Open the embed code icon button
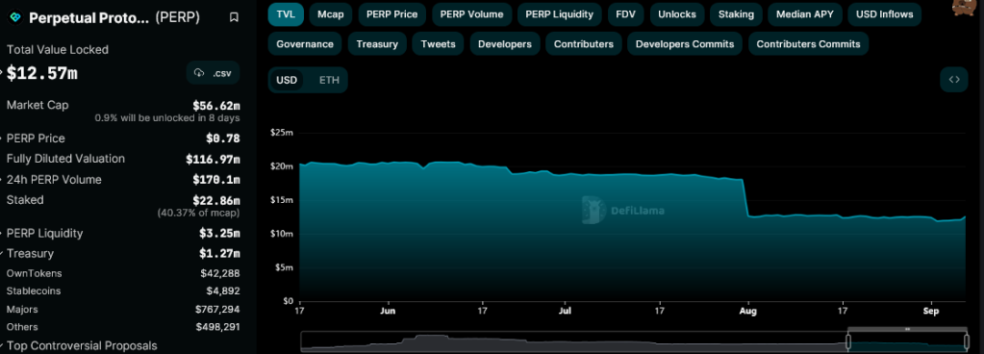 [954, 80]
